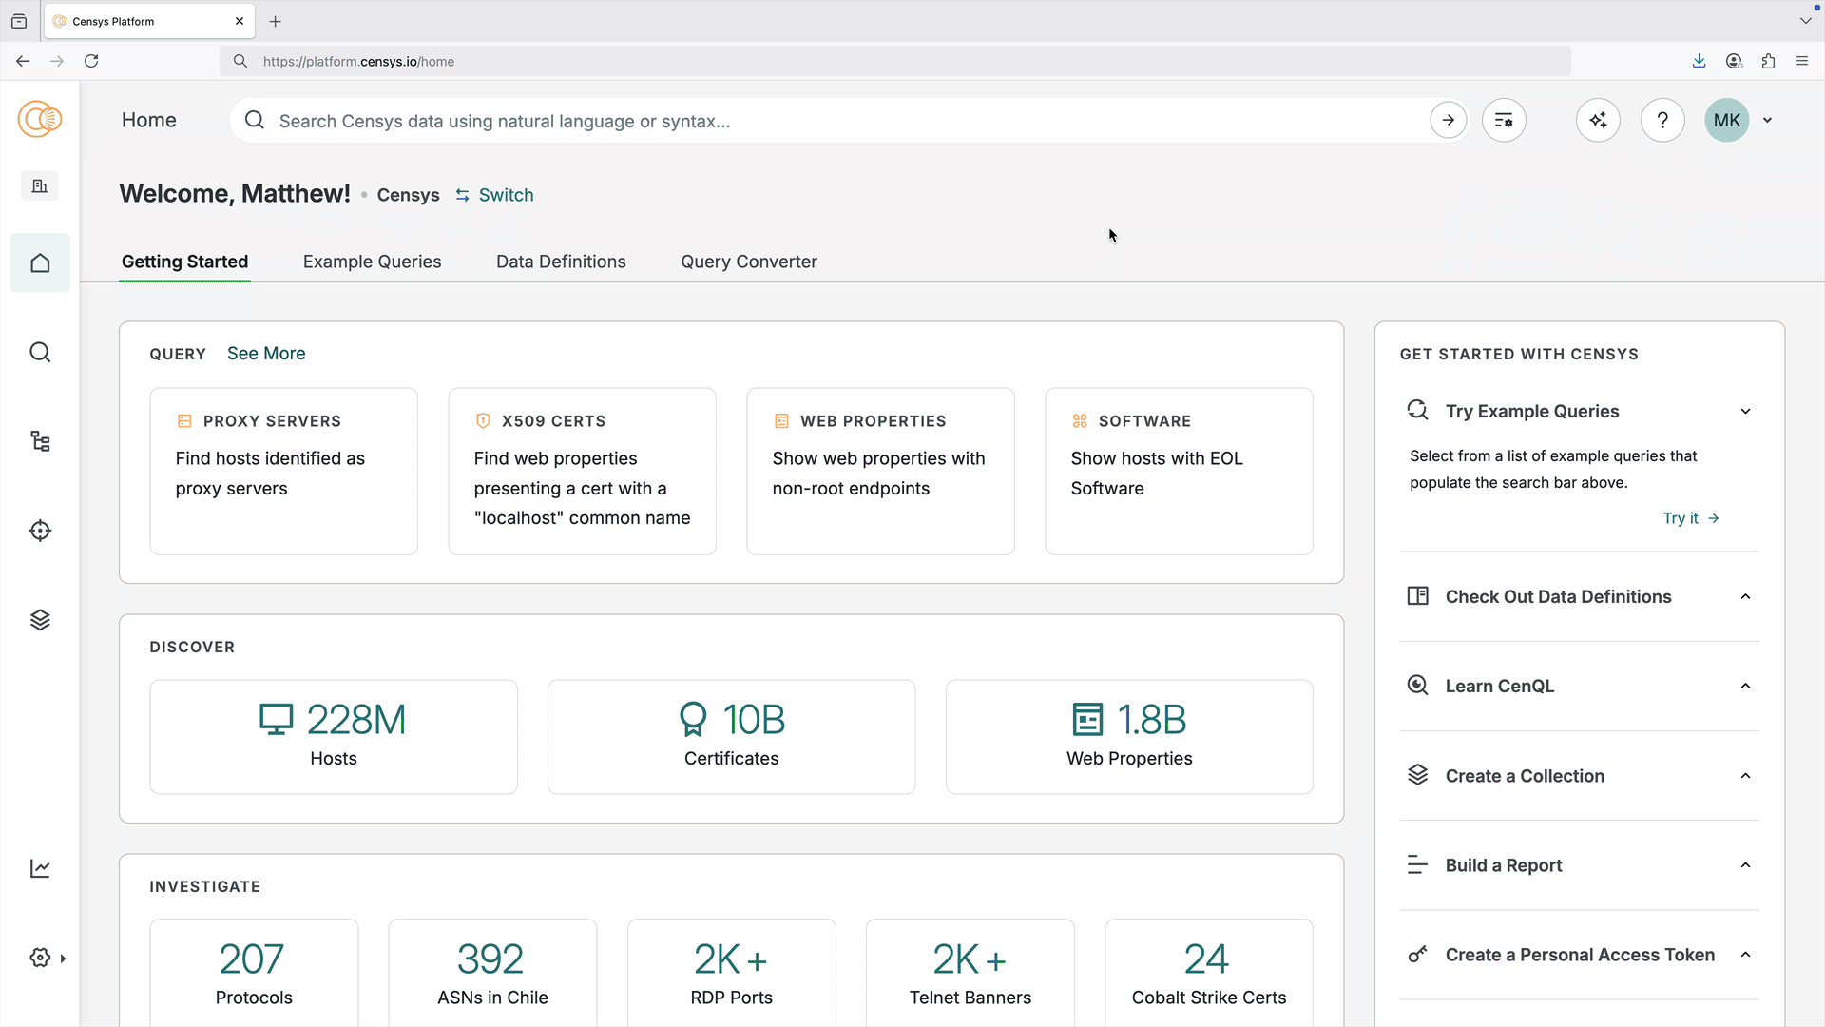Open the search icon in left sidebar
Image resolution: width=1825 pixels, height=1027 pixels.
click(x=40, y=353)
